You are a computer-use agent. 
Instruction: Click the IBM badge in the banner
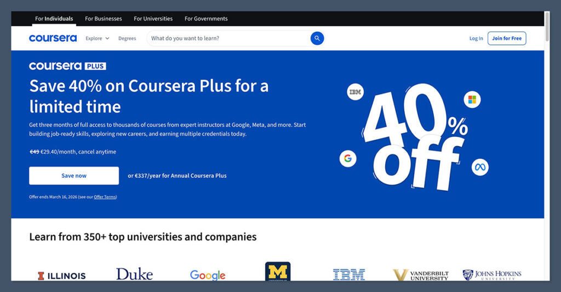point(355,92)
